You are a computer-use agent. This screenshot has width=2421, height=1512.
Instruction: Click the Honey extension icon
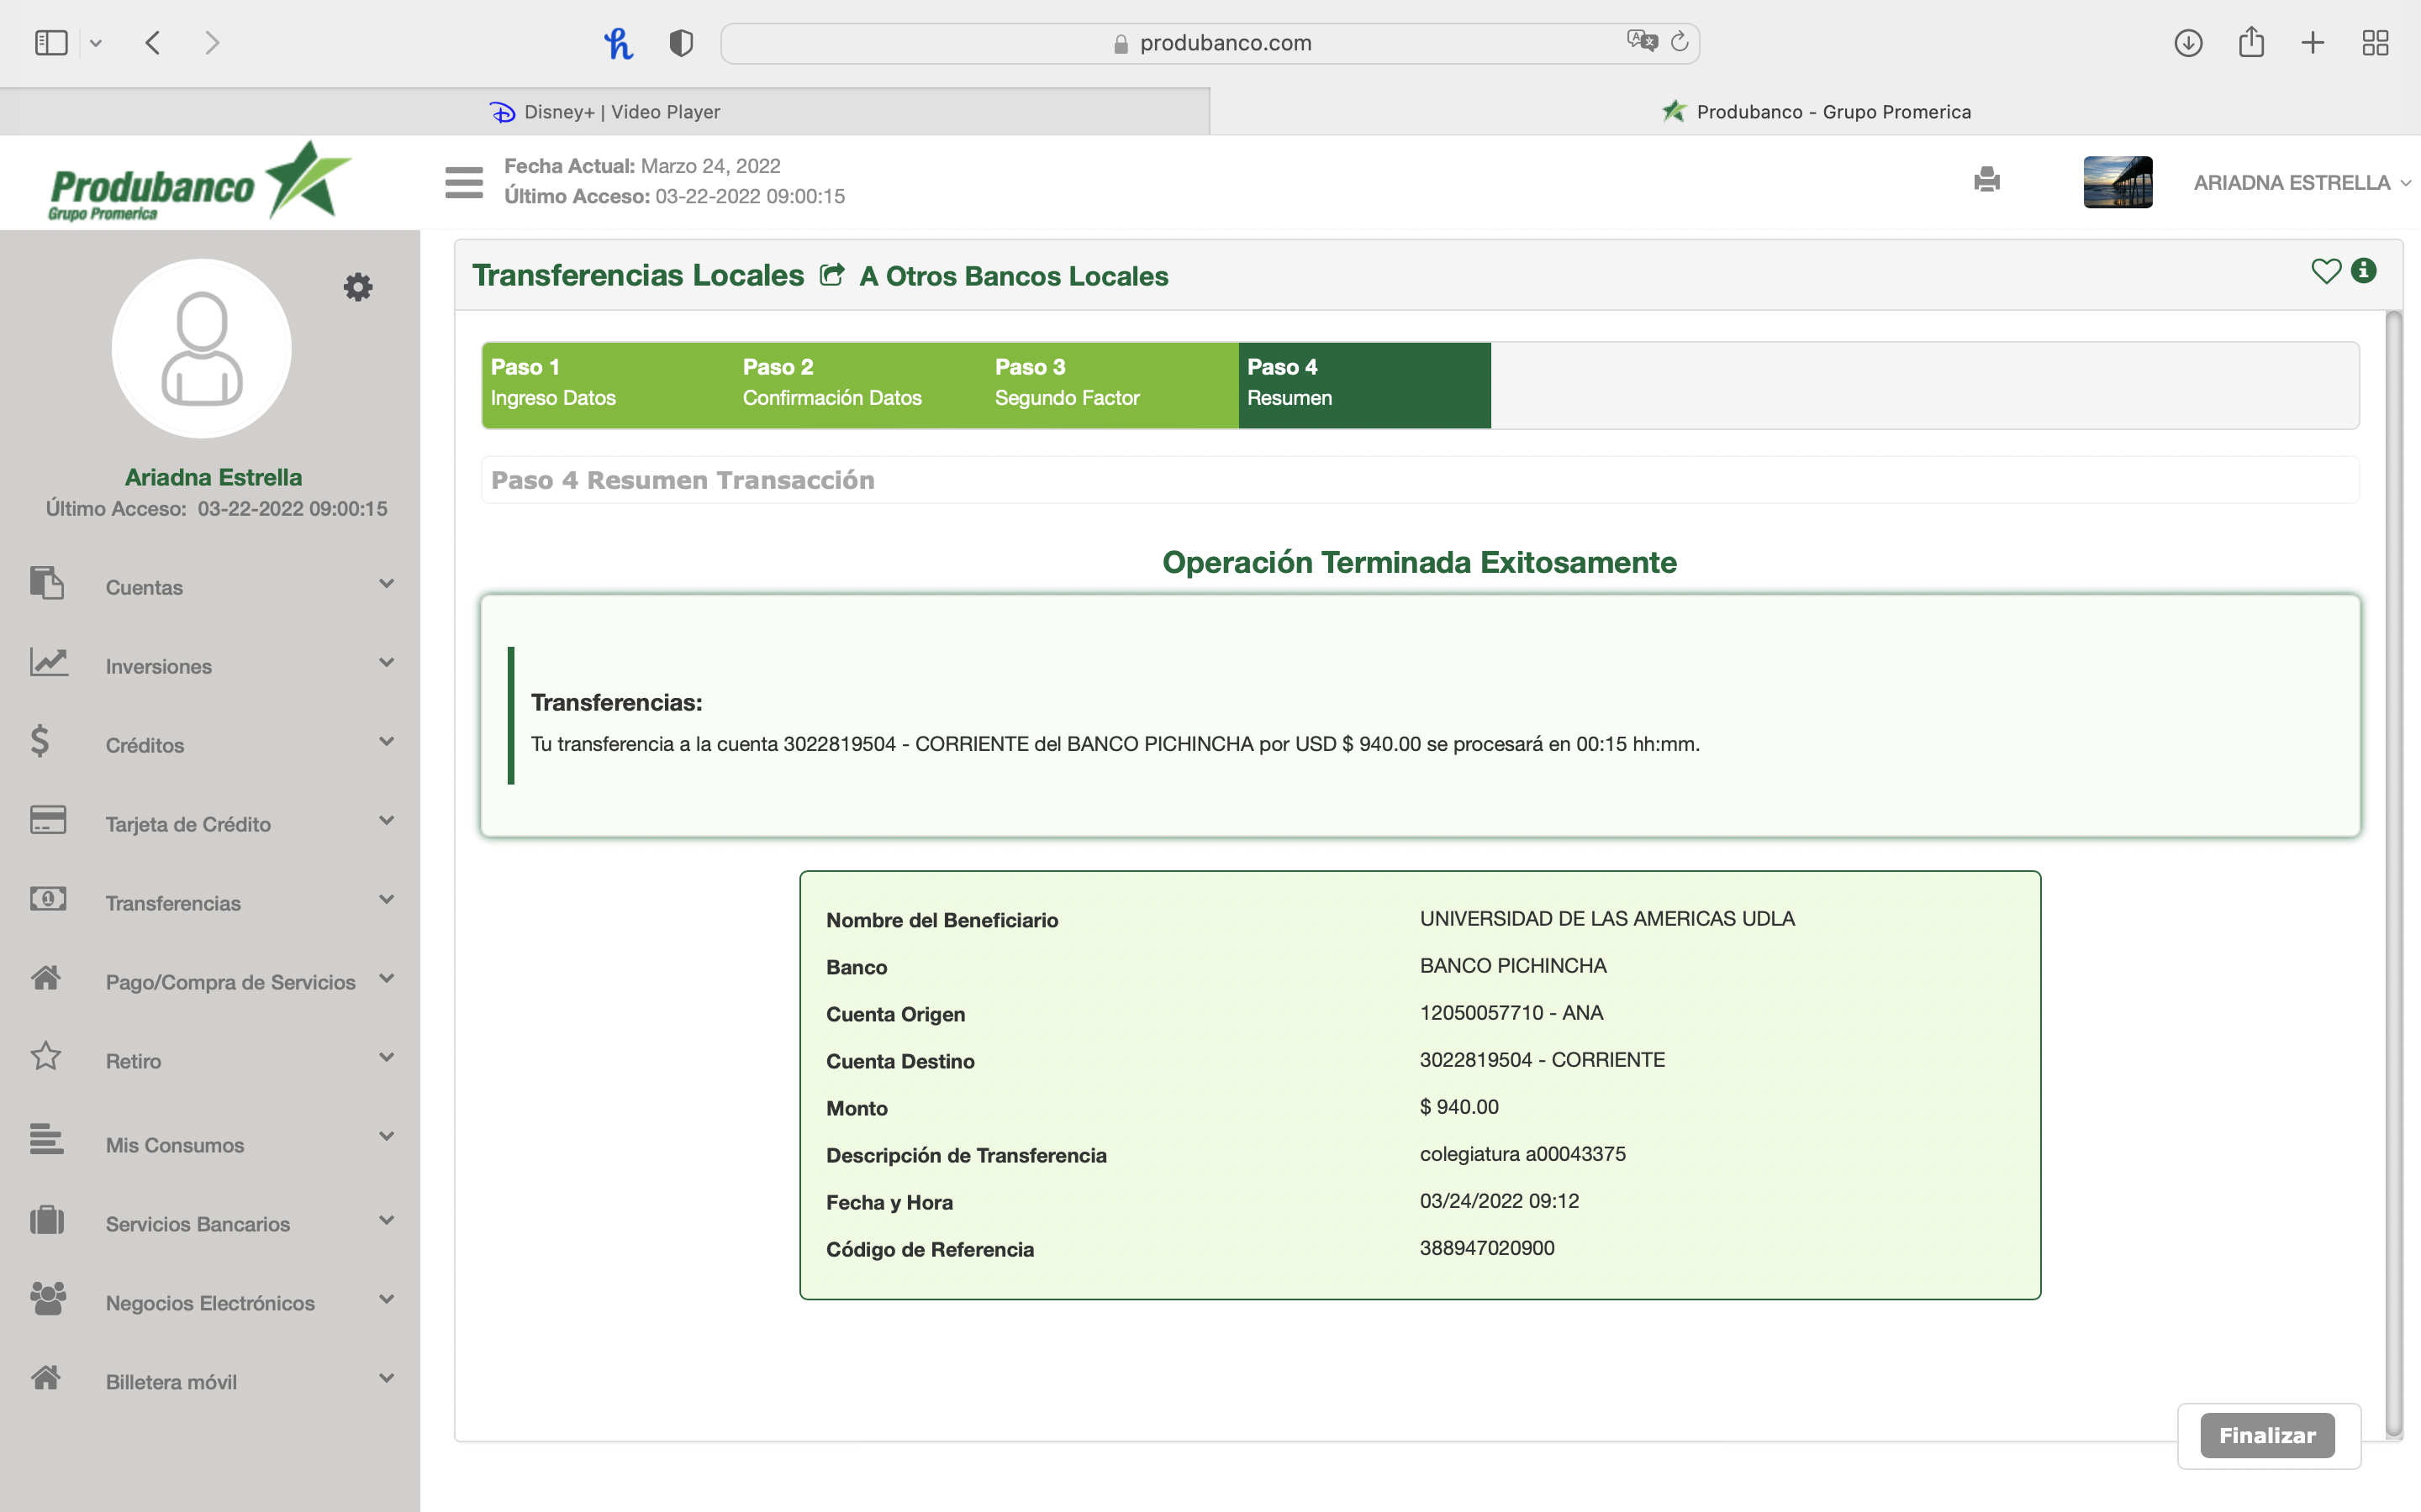click(x=618, y=43)
